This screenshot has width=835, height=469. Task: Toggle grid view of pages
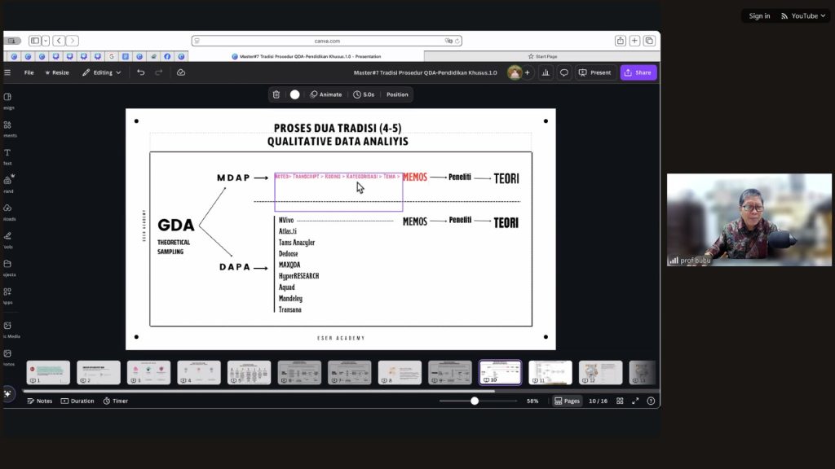coord(620,401)
